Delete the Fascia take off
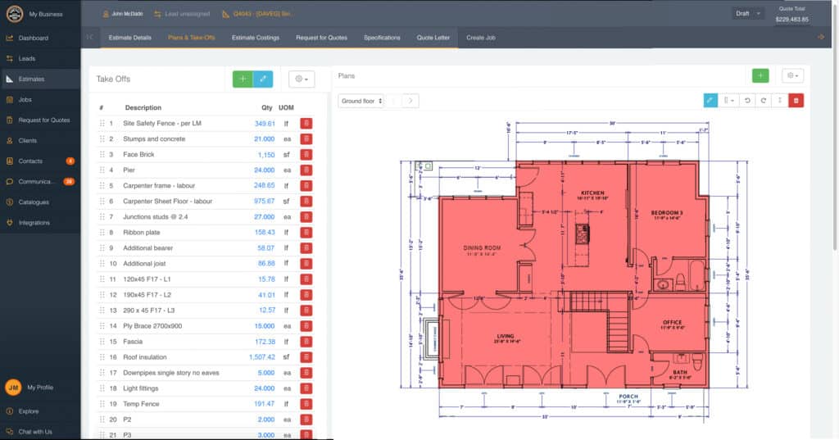The height and width of the screenshot is (440, 839). [306, 342]
